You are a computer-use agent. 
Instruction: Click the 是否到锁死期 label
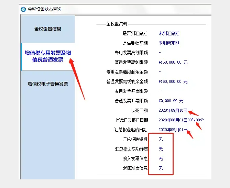click(x=135, y=43)
